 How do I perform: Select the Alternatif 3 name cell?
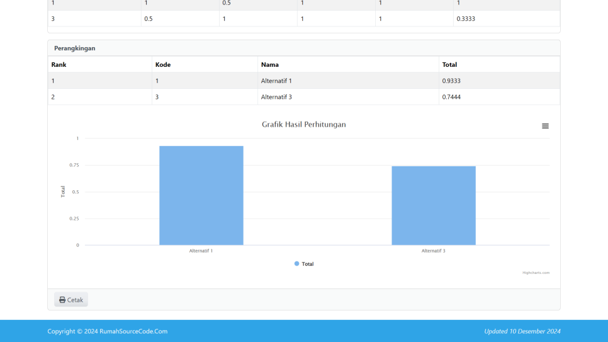276,97
